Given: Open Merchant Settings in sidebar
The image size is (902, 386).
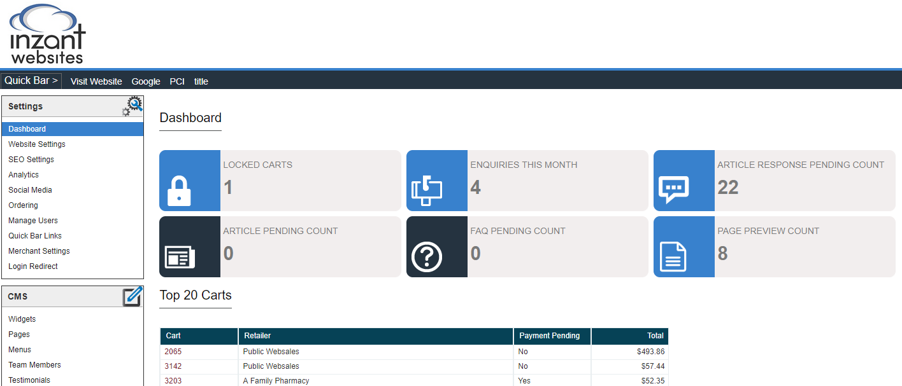Looking at the screenshot, I should point(39,251).
